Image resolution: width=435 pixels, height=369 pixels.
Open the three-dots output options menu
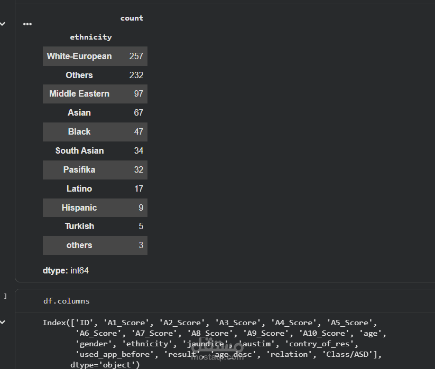[27, 24]
